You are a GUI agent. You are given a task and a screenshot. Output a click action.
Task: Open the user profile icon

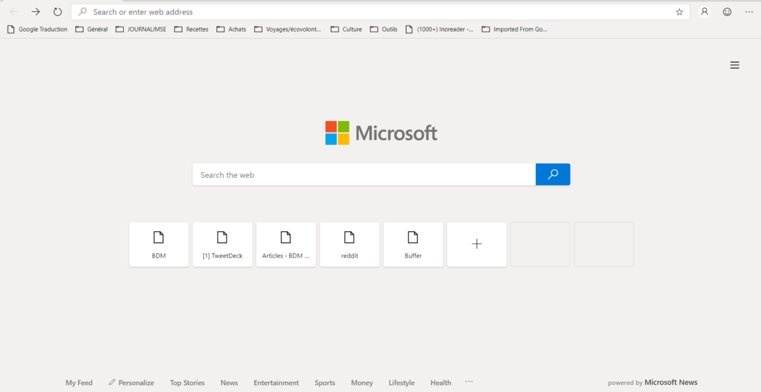coord(704,11)
